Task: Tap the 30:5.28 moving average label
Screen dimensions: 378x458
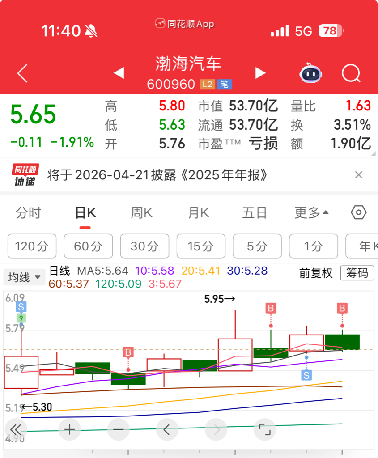Action: [247, 271]
